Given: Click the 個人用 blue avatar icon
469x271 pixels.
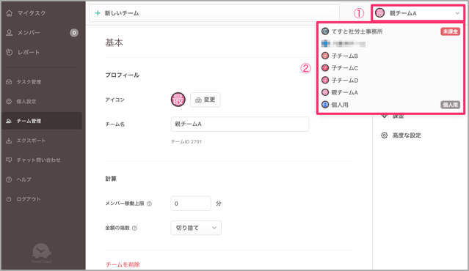Looking at the screenshot, I should 325,105.
